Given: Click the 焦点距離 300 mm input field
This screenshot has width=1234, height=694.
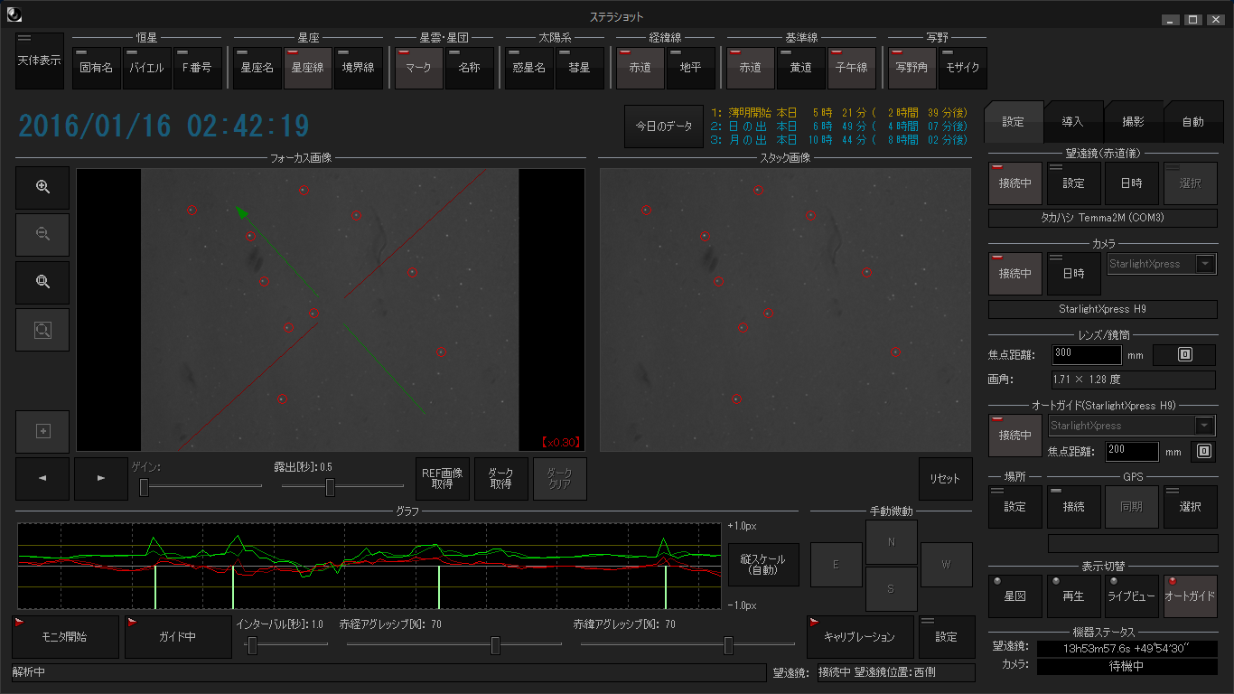Looking at the screenshot, I should pos(1087,355).
